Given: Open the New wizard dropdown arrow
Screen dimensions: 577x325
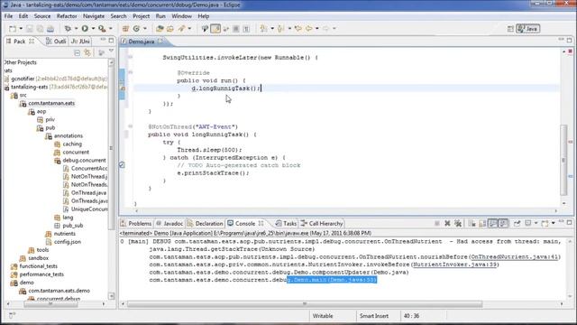Looking at the screenshot, I should tap(21, 28).
